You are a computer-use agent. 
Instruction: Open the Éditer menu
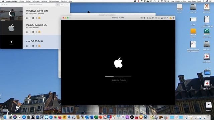pos(28,1)
